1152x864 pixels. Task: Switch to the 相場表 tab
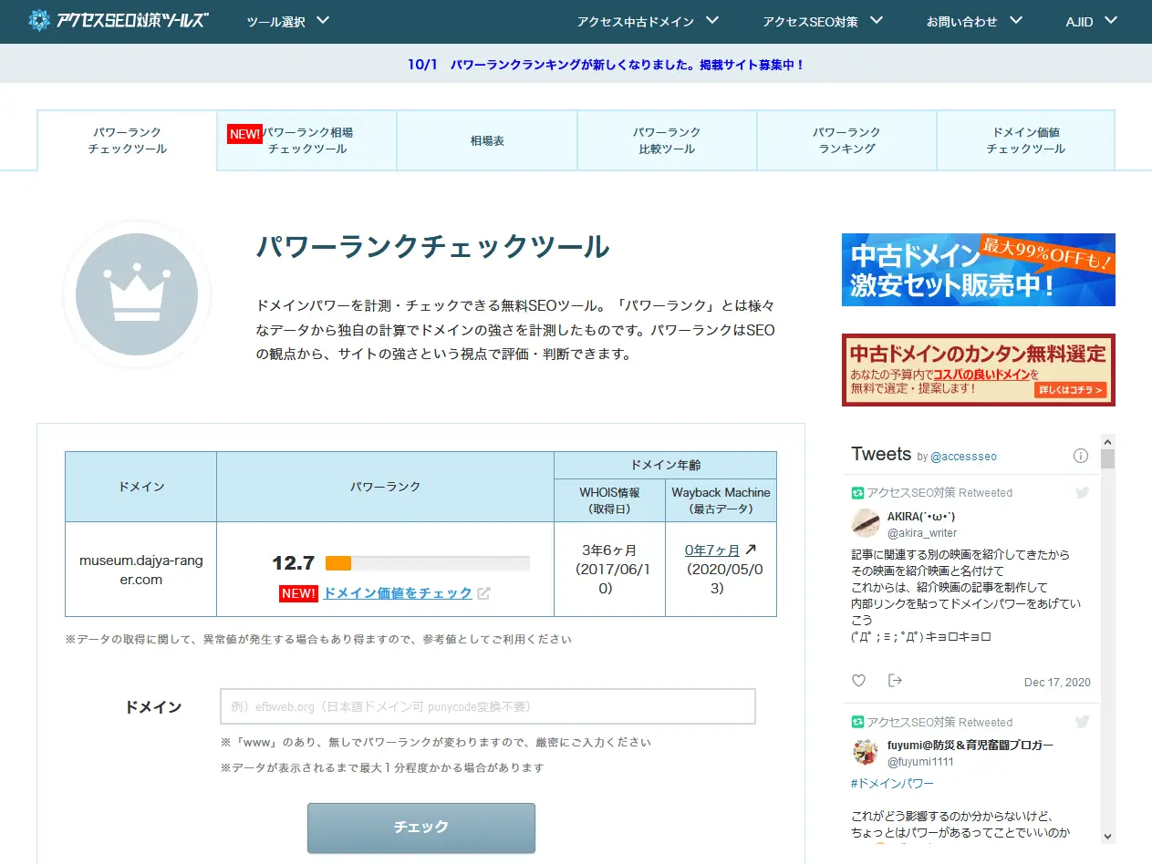(487, 141)
